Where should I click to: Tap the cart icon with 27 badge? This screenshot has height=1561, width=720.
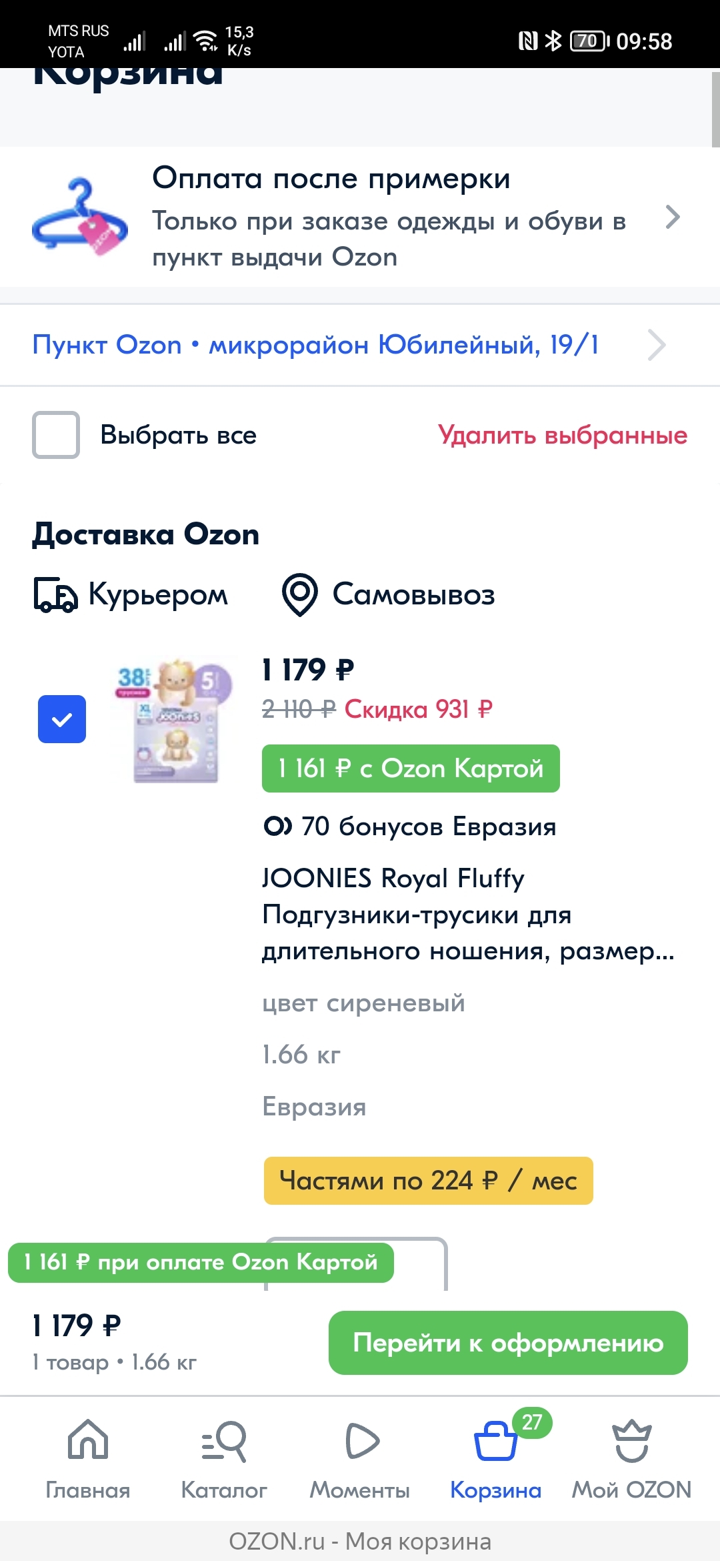496,1441
